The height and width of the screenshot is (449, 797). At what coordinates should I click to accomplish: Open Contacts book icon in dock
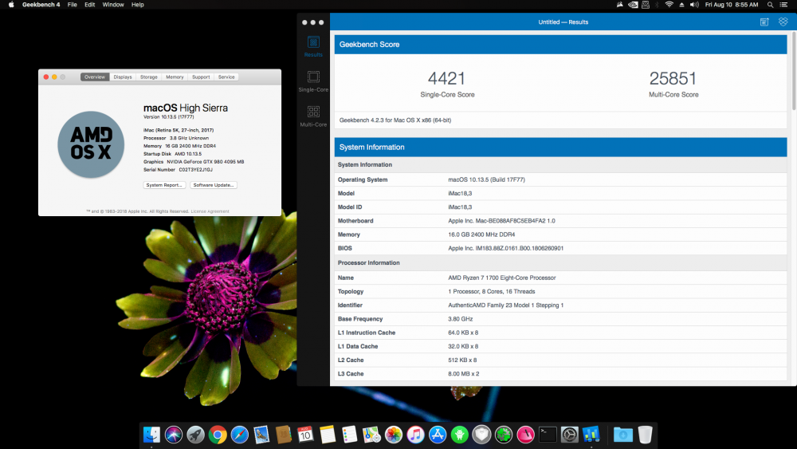283,435
